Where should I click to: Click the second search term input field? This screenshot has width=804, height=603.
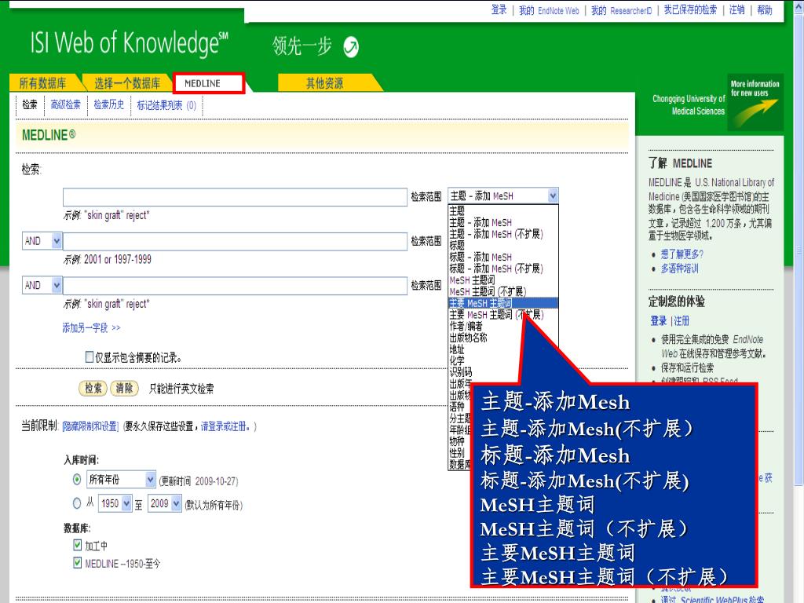click(235, 241)
